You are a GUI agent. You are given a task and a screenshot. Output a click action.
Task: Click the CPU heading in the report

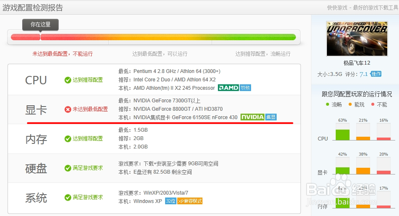click(36, 80)
